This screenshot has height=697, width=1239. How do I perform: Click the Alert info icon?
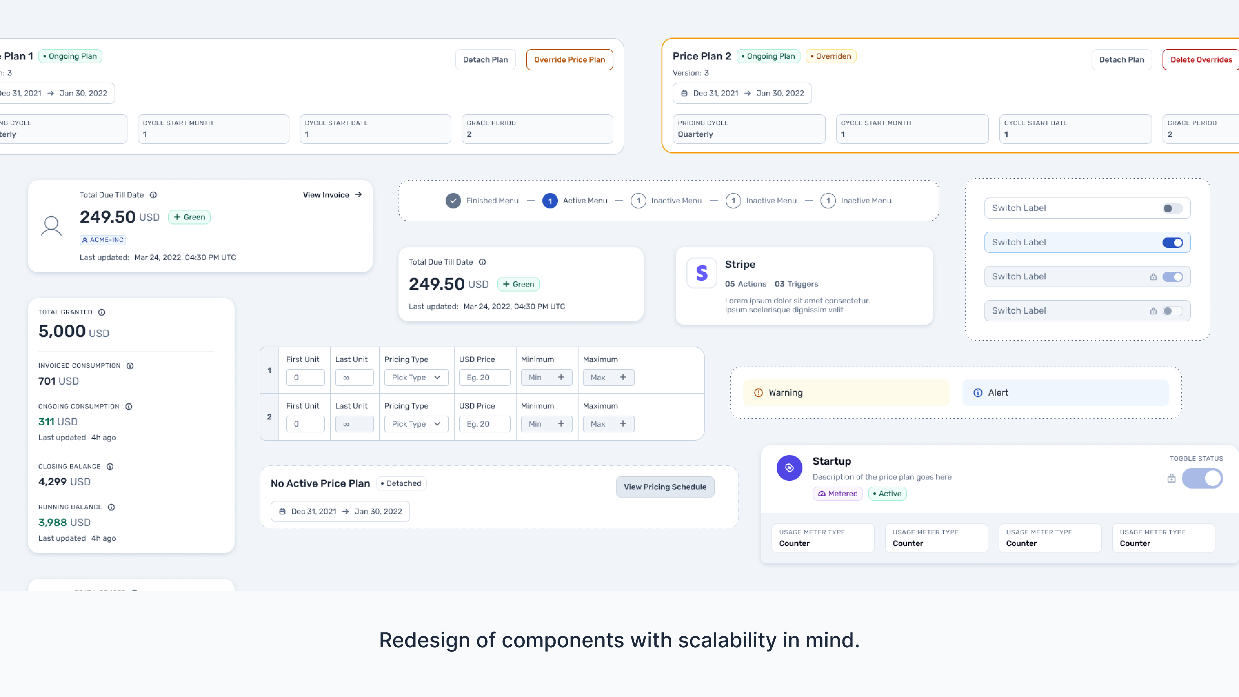tap(977, 392)
